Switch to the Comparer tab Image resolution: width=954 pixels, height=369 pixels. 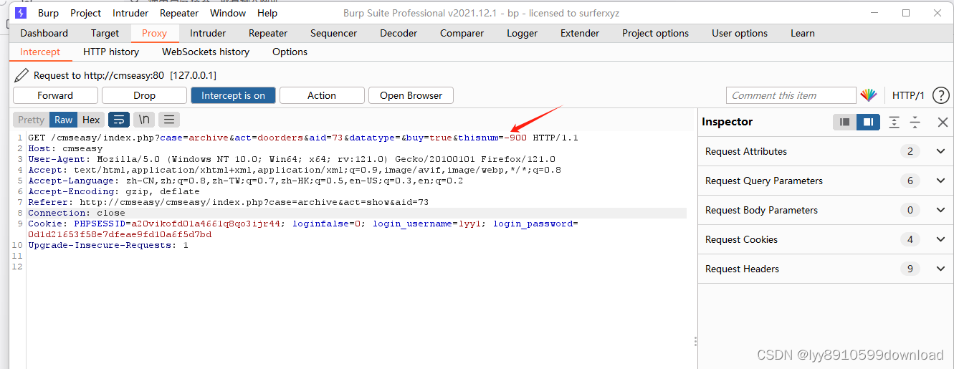pyautogui.click(x=462, y=33)
